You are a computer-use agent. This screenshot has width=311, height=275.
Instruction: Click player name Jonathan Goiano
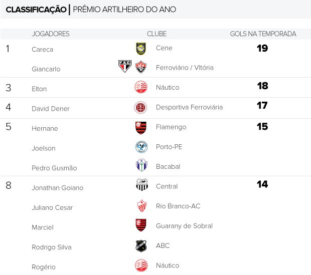pyautogui.click(x=58, y=188)
